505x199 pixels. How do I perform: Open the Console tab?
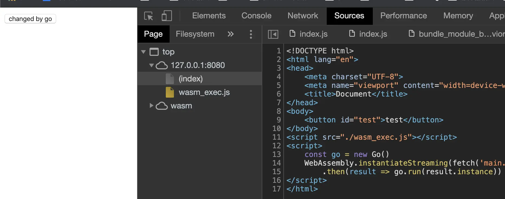[256, 16]
